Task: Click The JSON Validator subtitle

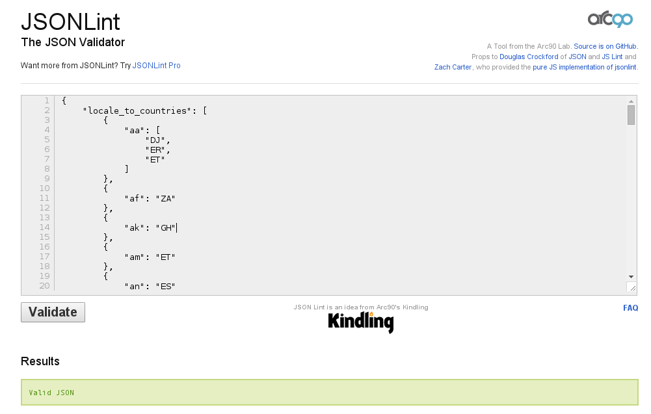Action: 73,42
